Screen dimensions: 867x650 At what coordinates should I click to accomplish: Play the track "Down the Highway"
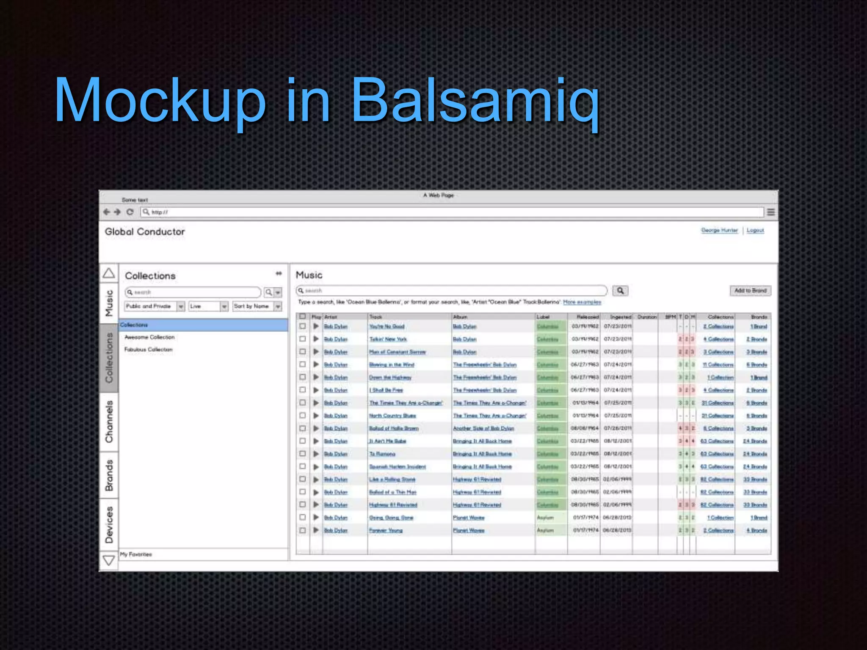(x=316, y=377)
